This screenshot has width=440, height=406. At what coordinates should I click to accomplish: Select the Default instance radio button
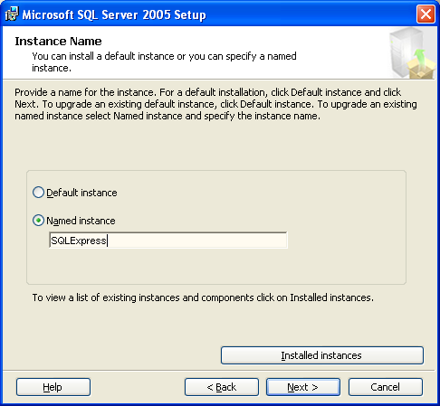[38, 193]
